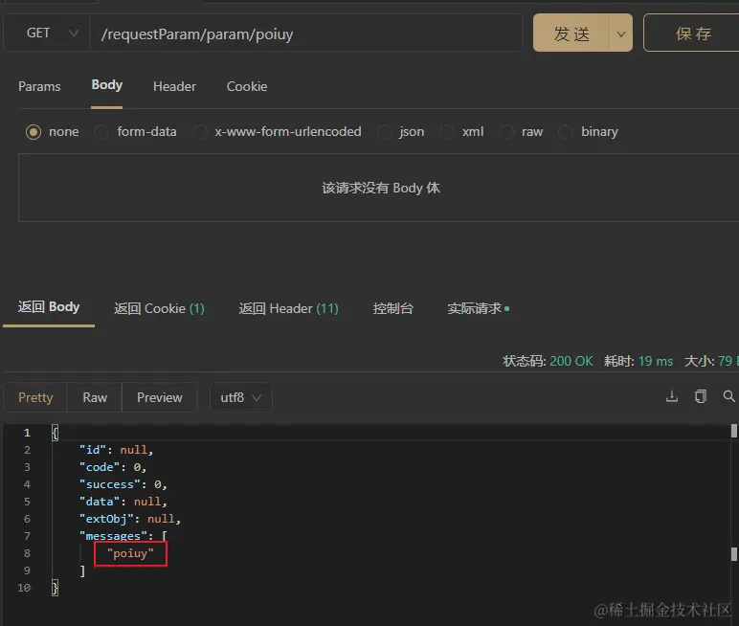The image size is (739, 626).
Task: Click the "data" key in response
Action: [100, 502]
